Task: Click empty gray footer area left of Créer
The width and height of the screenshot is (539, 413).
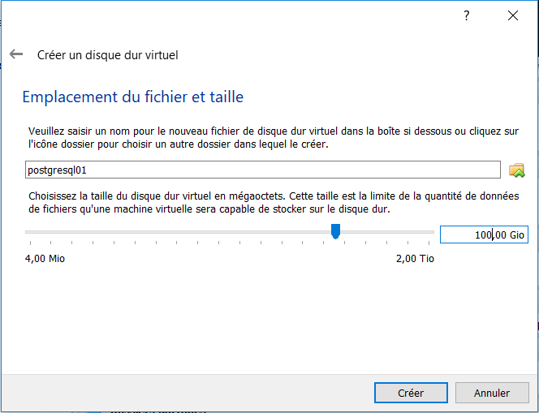Action: tap(188, 393)
